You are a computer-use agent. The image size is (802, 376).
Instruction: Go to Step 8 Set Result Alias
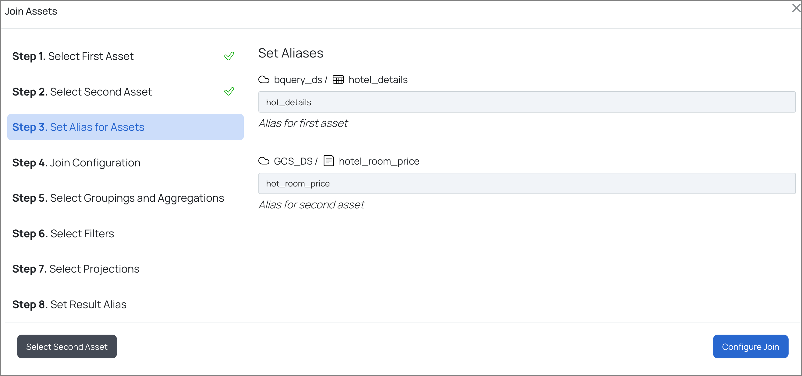[126, 304]
